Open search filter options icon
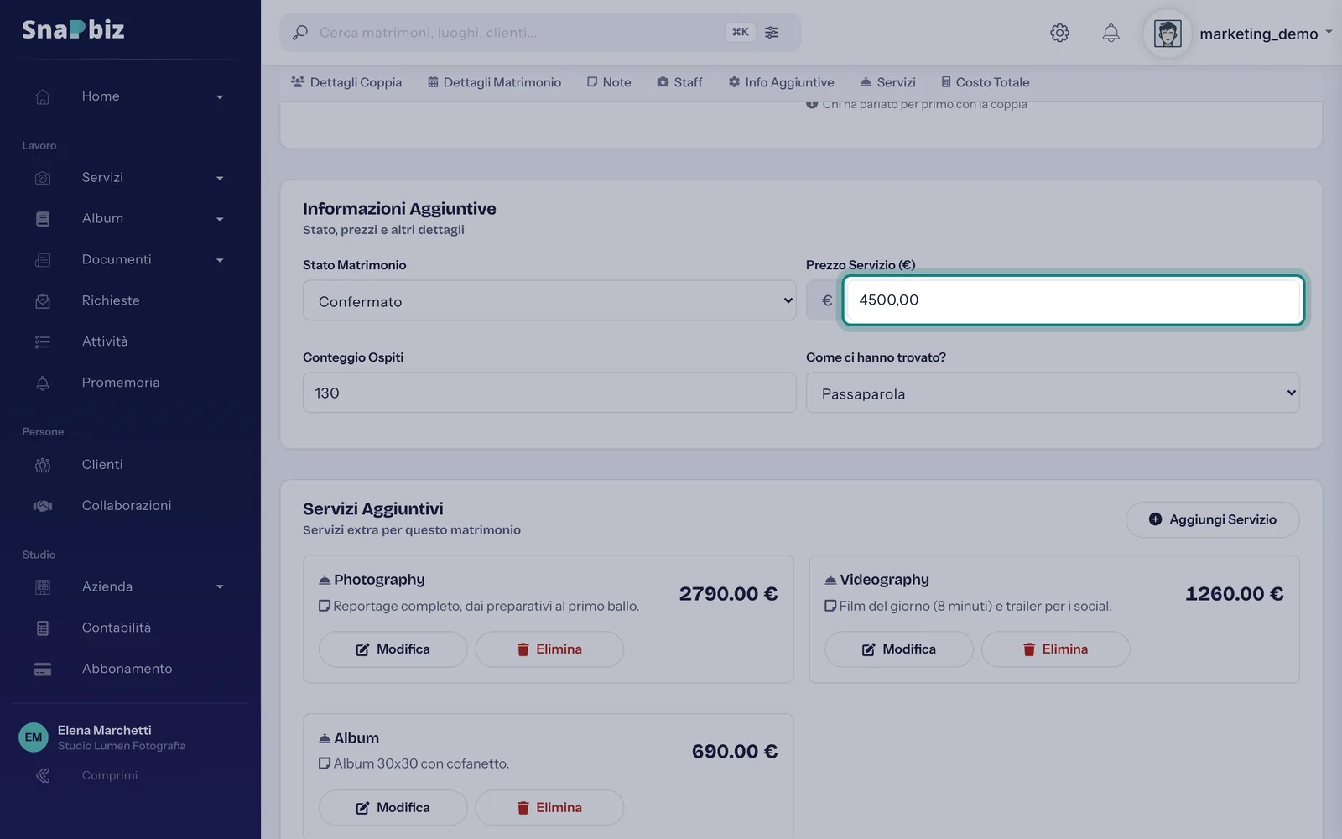This screenshot has height=839, width=1342. 772,32
